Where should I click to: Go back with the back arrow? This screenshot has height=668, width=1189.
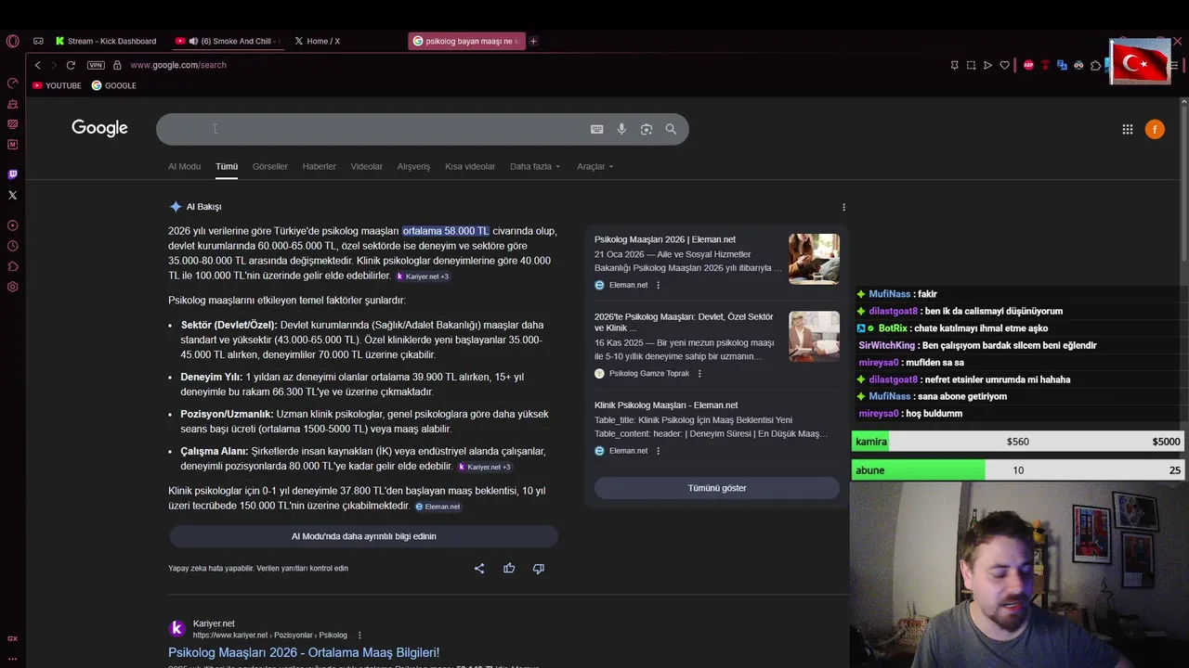pyautogui.click(x=38, y=65)
